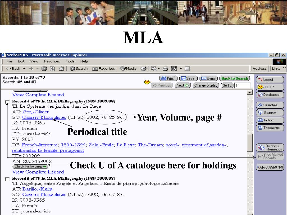Click Check for holdings under Record 4

pos(30,167)
